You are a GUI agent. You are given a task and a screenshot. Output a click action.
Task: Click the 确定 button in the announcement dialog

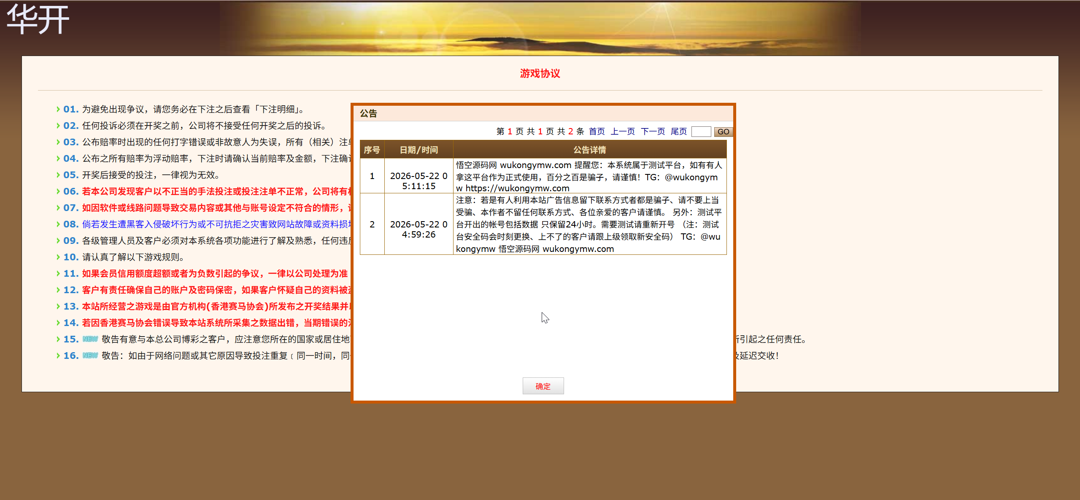[543, 386]
